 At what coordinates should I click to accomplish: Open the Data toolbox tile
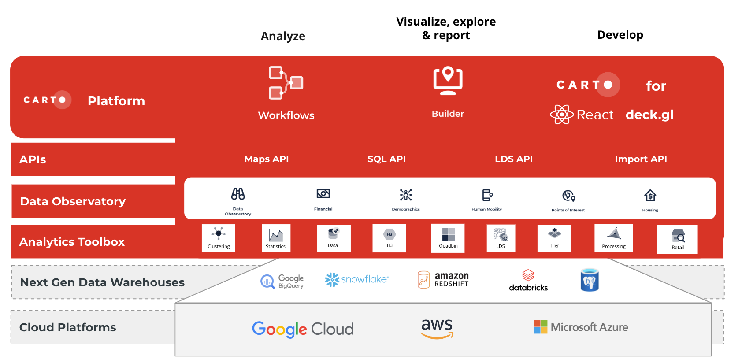click(x=334, y=238)
